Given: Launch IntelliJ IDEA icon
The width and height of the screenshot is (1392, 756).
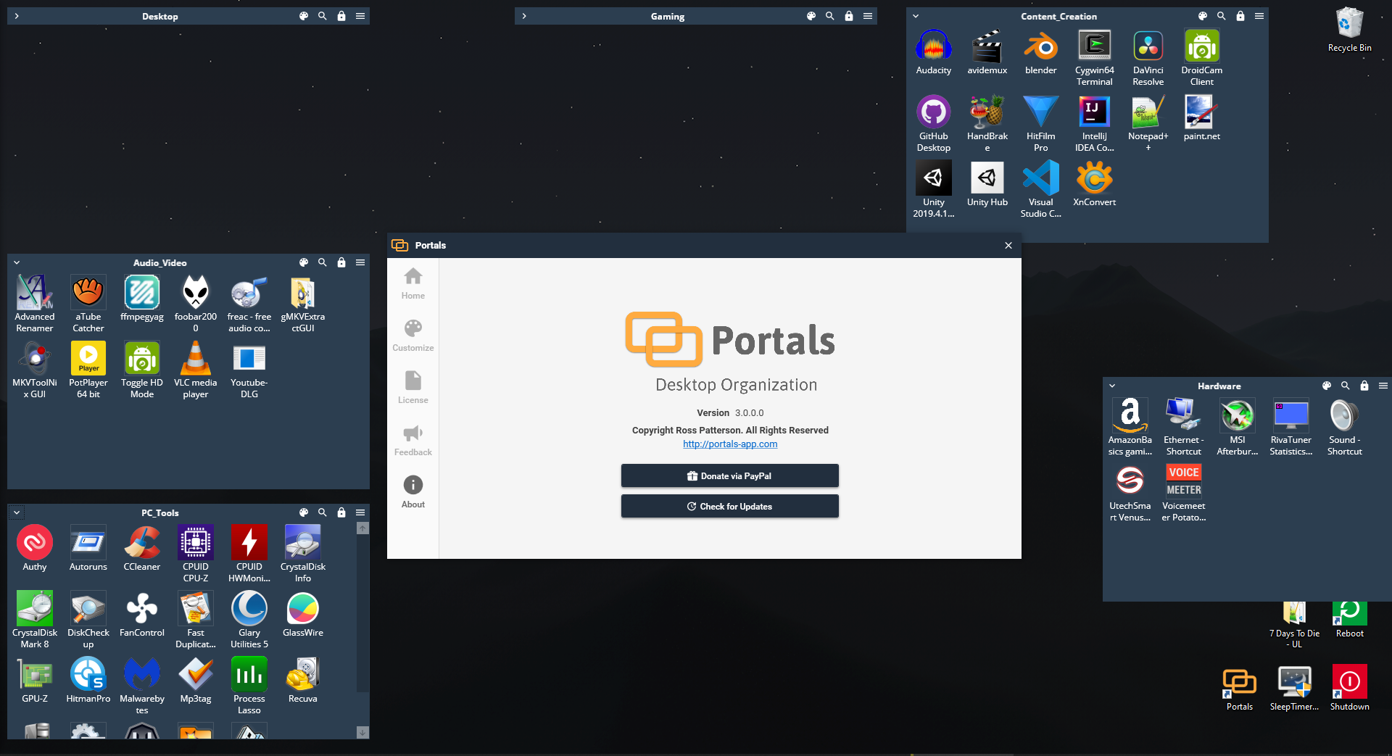Looking at the screenshot, I should click(x=1094, y=123).
